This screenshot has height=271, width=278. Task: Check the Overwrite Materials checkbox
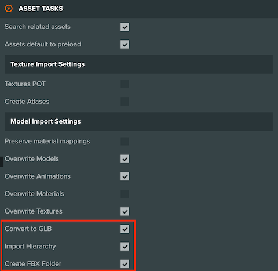125,194
